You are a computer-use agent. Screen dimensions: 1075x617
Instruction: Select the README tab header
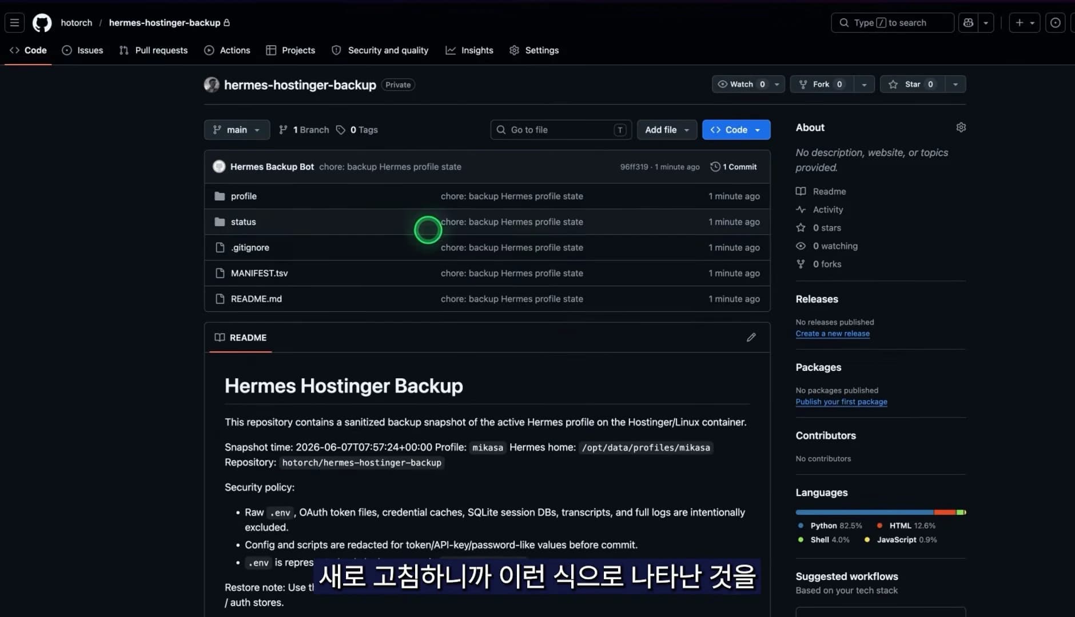pos(241,338)
